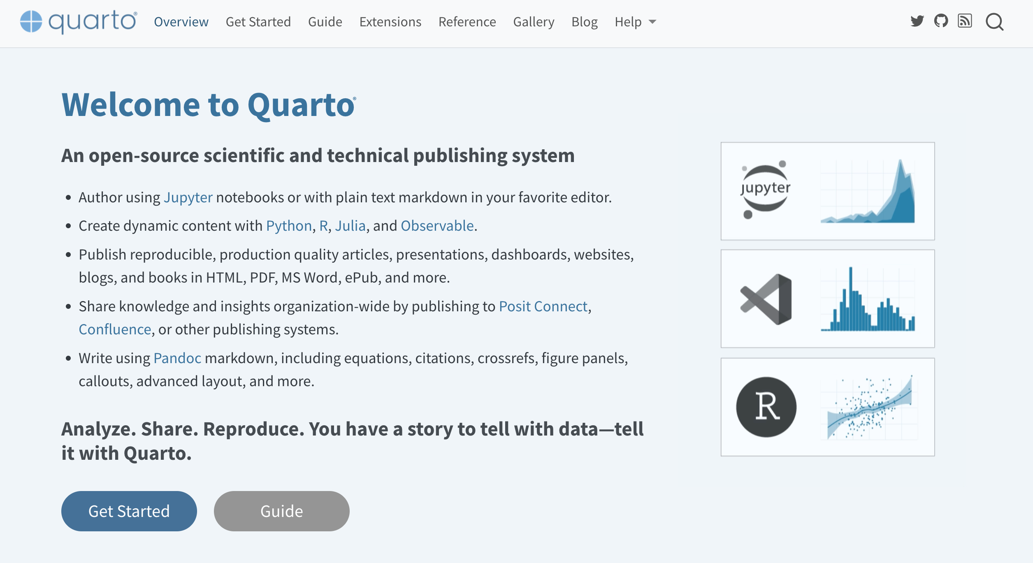Follow the Jupyter text link
Screen dimensions: 1033x563
point(188,197)
